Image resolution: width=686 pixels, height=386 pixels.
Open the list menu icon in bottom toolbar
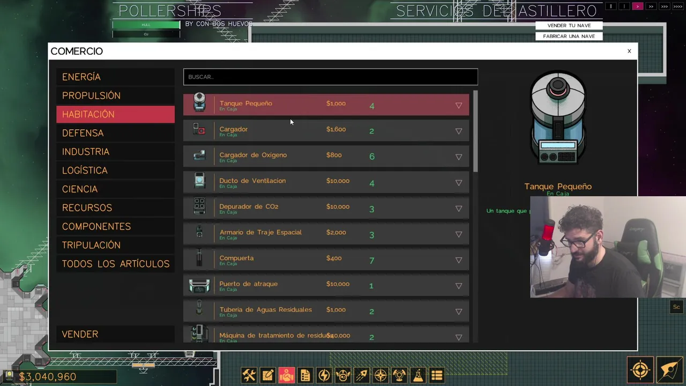(x=437, y=375)
